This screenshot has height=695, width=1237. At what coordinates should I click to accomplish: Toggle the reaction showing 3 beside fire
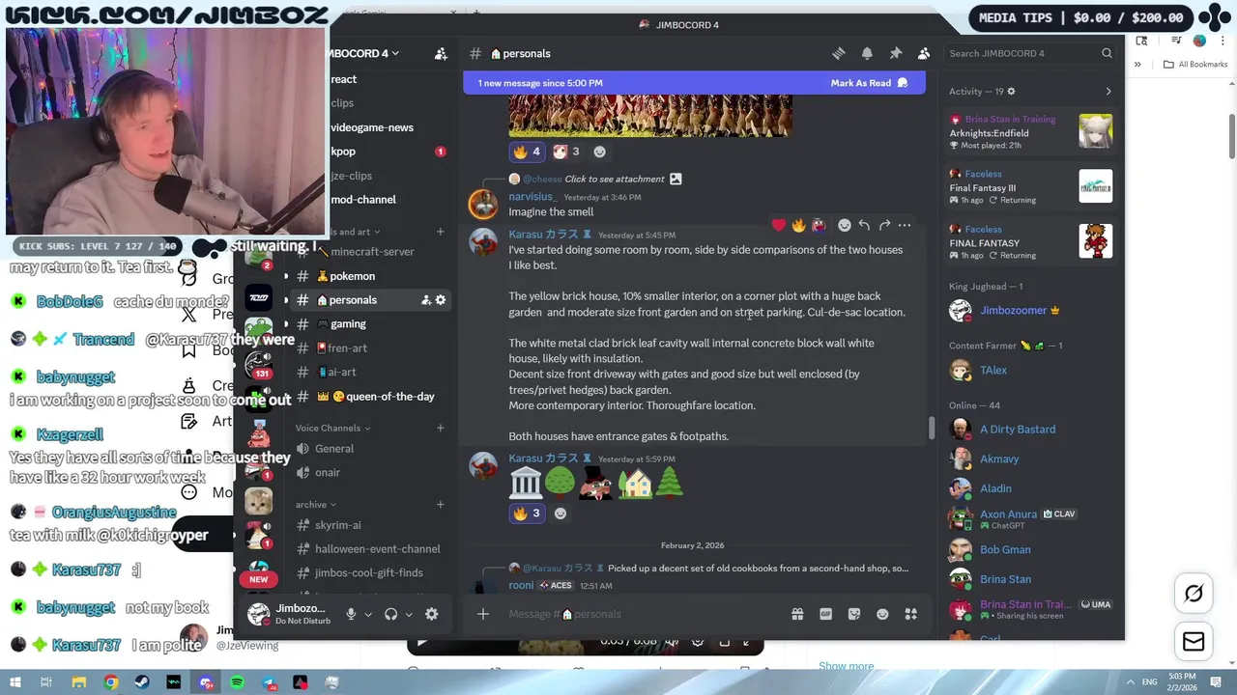coord(566,152)
